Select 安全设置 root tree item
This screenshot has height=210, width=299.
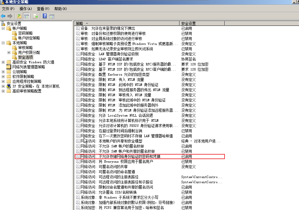click(x=14, y=24)
